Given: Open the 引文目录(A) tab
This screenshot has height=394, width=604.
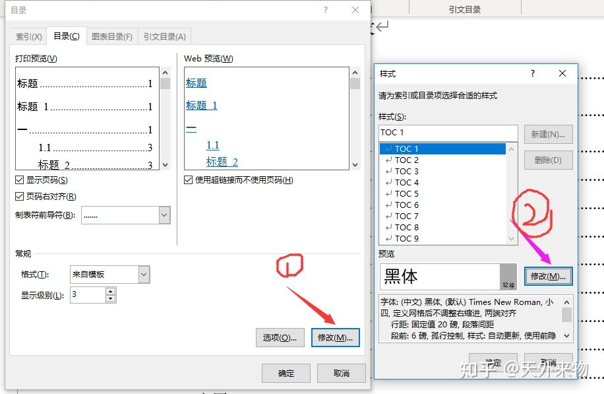Looking at the screenshot, I should 164,36.
